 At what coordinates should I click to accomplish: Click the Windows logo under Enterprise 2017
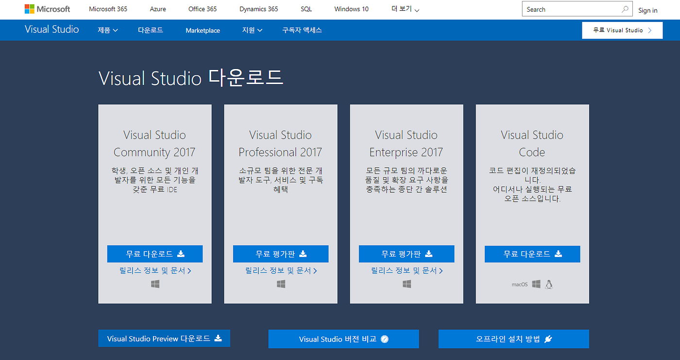tap(407, 284)
